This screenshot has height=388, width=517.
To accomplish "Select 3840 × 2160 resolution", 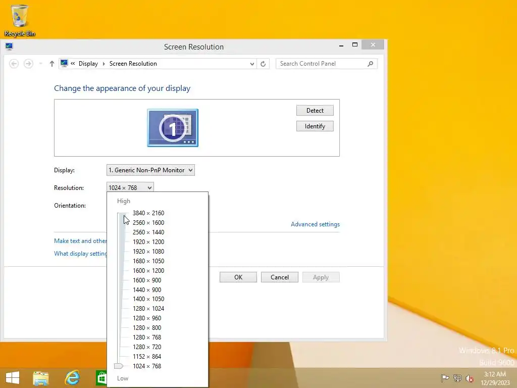I will 148,213.
